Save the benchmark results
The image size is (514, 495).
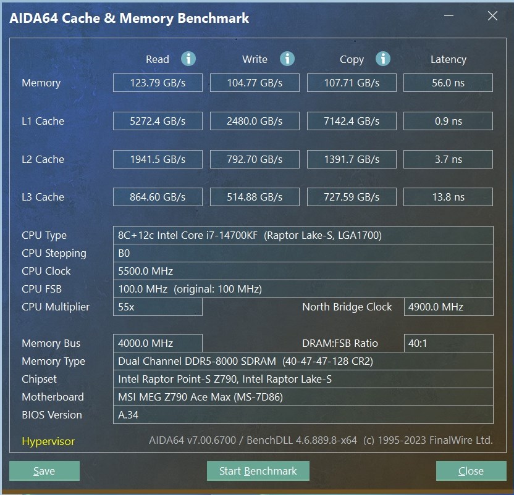tap(44, 471)
